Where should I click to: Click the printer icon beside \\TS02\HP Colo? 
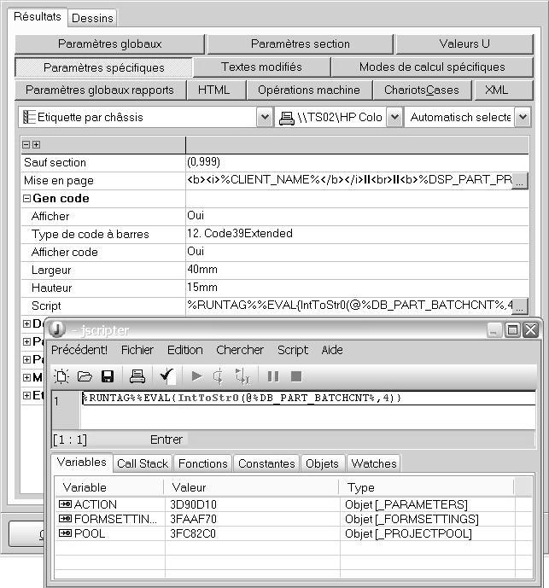point(287,118)
